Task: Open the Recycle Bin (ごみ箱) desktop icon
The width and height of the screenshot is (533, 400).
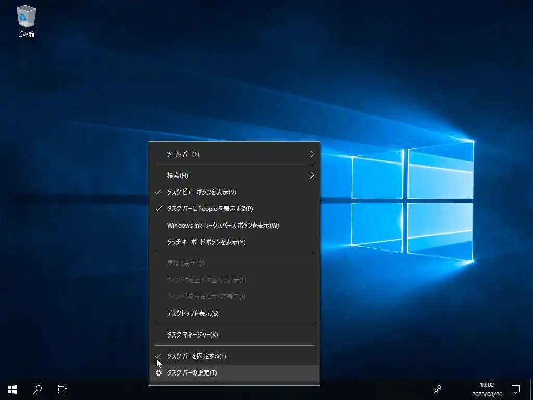Action: (x=26, y=21)
